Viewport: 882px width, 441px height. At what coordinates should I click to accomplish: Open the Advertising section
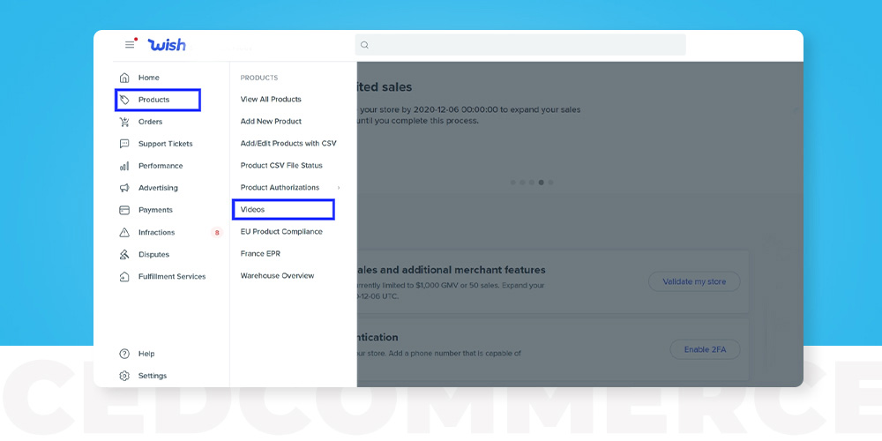[158, 188]
